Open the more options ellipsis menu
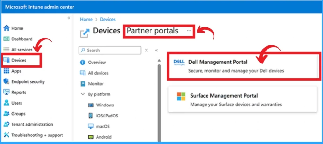Screen dimensions: 323x144 (189, 31)
